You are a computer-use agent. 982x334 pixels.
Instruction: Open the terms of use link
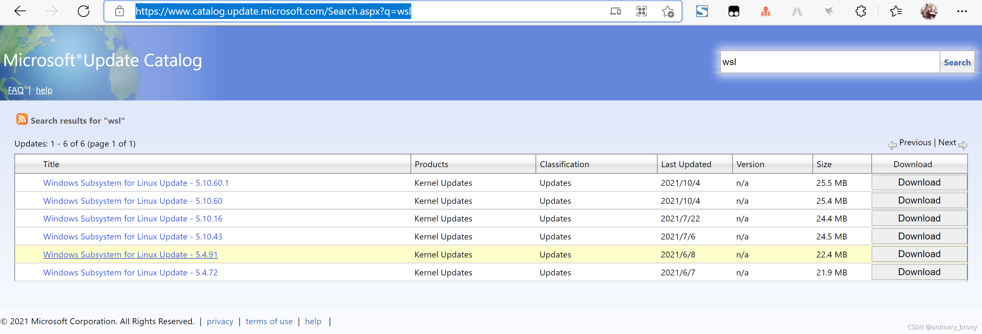[x=269, y=322]
